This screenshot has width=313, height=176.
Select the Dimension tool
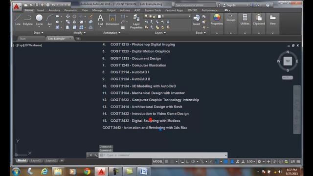tap(112, 20)
